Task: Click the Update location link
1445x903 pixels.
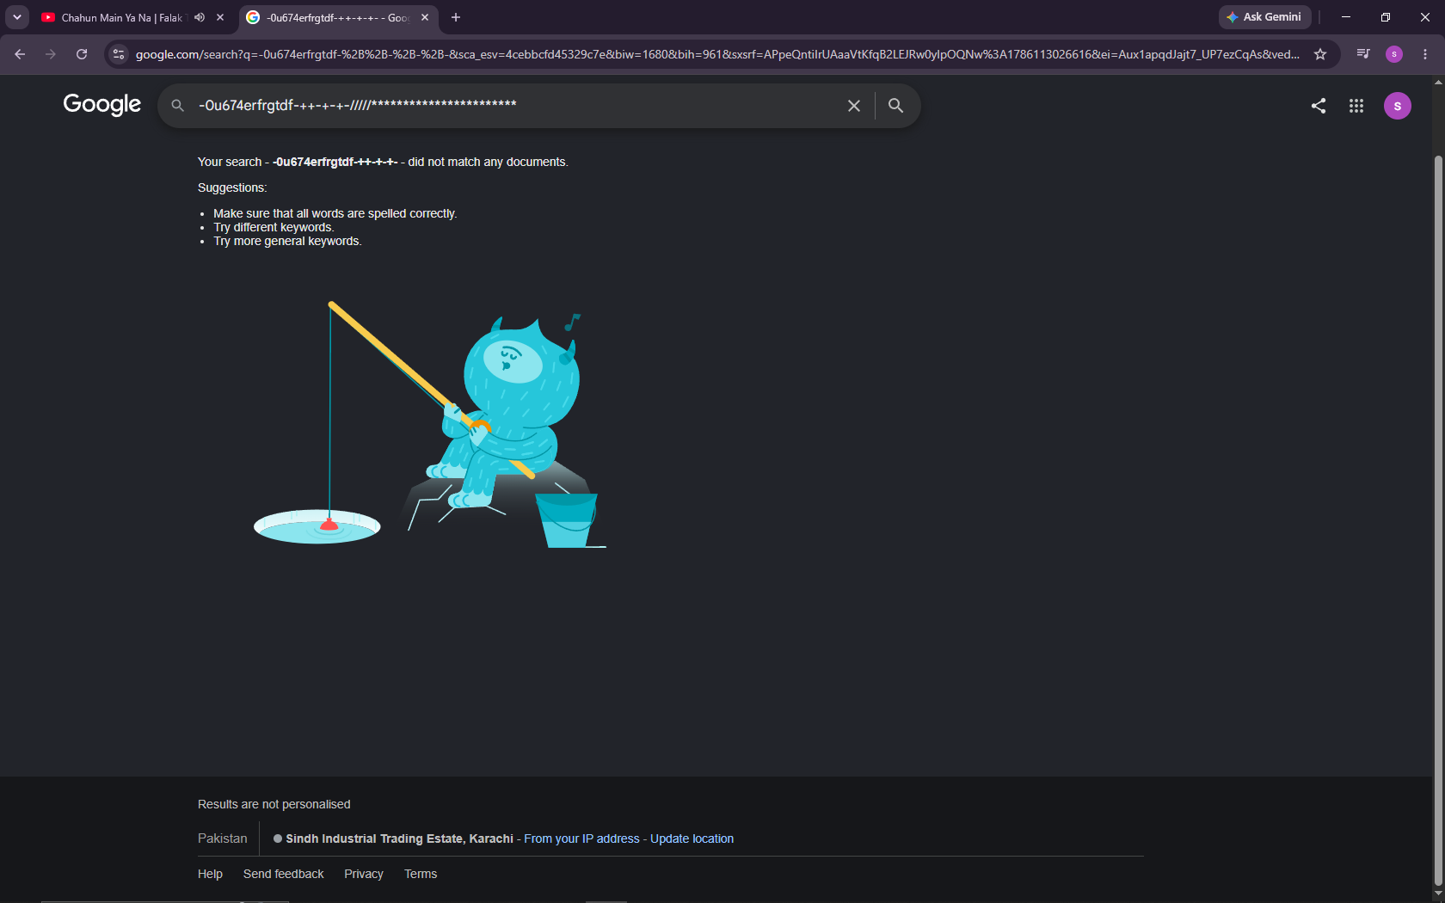Action: (692, 838)
